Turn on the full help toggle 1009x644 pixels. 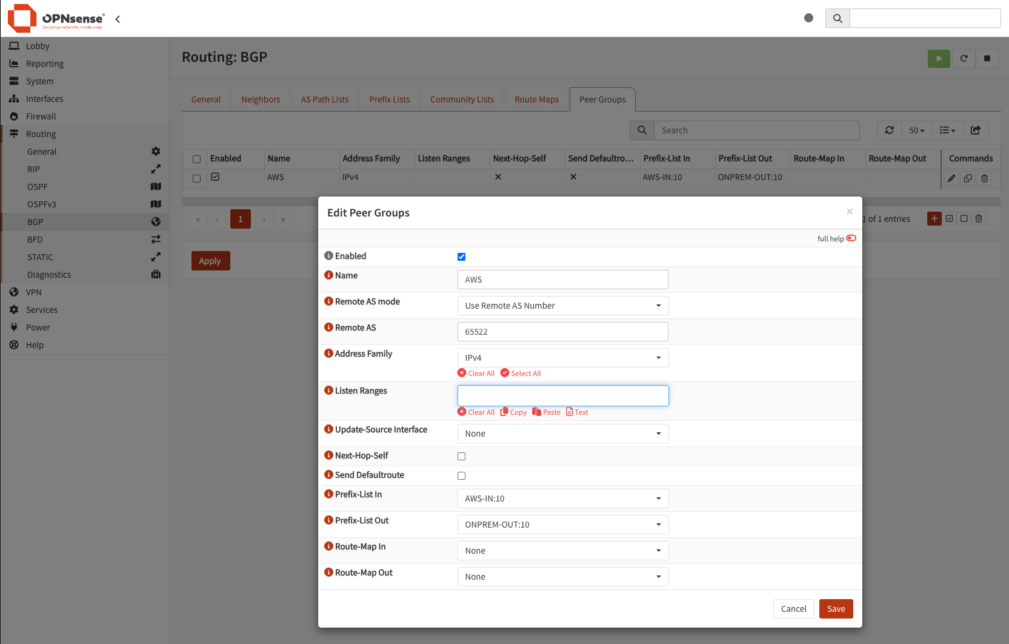coord(851,238)
